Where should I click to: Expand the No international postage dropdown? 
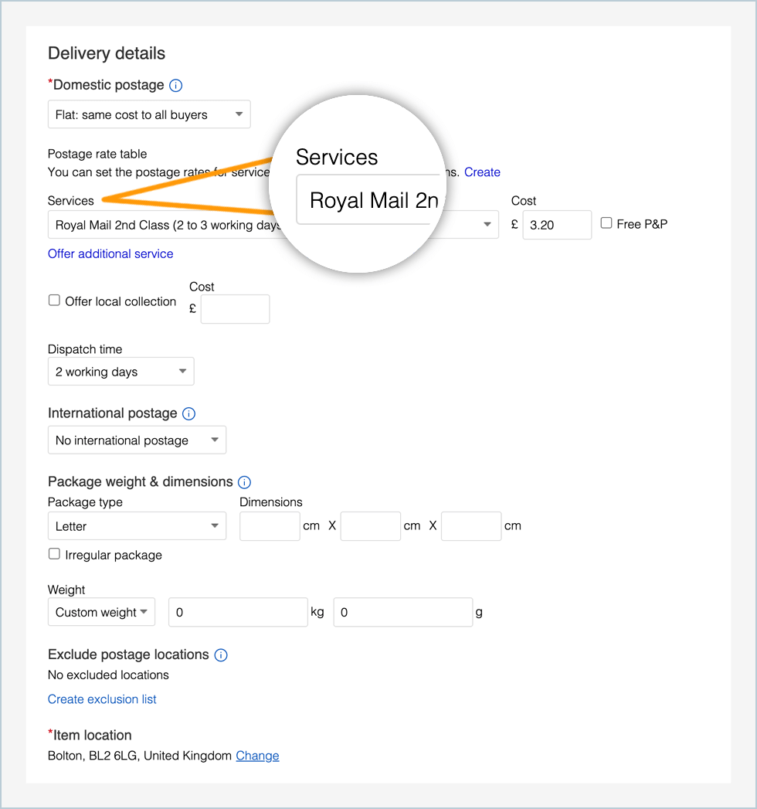137,440
